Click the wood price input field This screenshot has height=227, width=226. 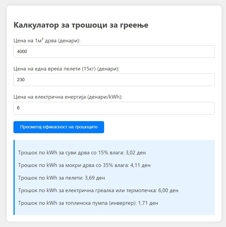[114, 51]
